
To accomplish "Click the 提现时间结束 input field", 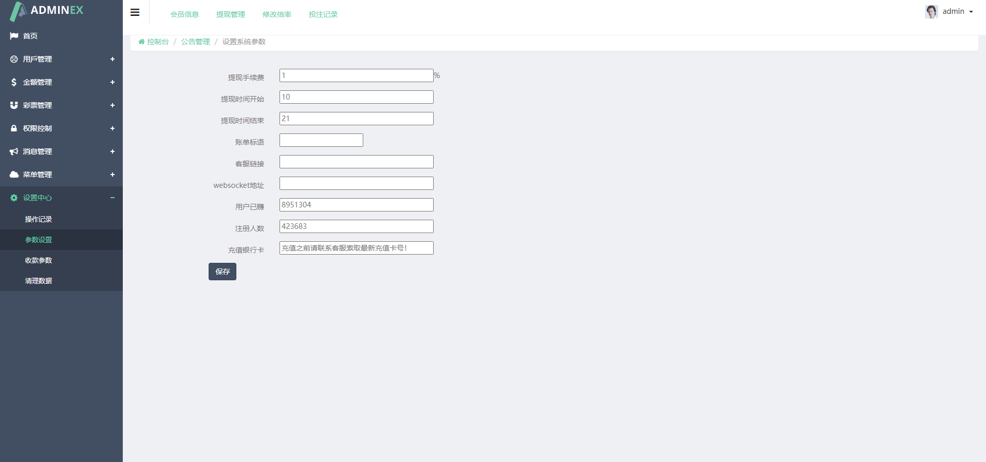I will point(357,119).
